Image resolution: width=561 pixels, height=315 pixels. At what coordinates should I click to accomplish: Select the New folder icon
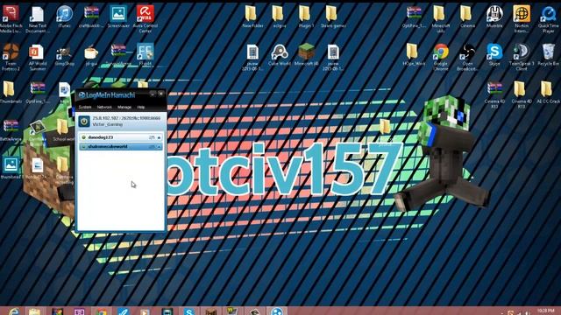[x=252, y=17]
